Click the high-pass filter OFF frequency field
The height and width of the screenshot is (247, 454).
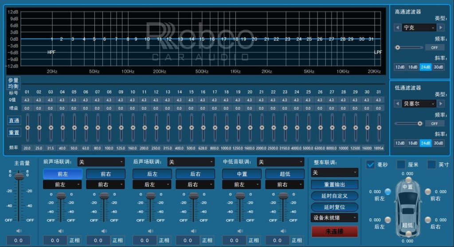tap(434, 48)
